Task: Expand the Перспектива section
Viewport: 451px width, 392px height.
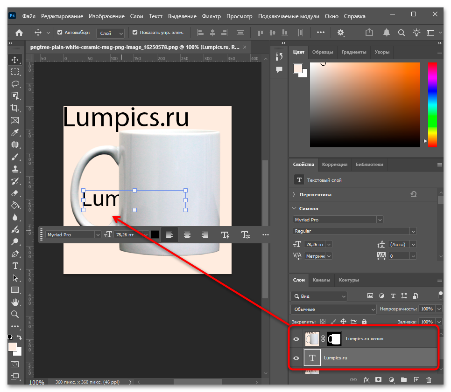Action: (294, 194)
